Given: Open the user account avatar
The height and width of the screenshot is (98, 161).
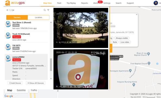Looking at the screenshot, I should [156, 3].
